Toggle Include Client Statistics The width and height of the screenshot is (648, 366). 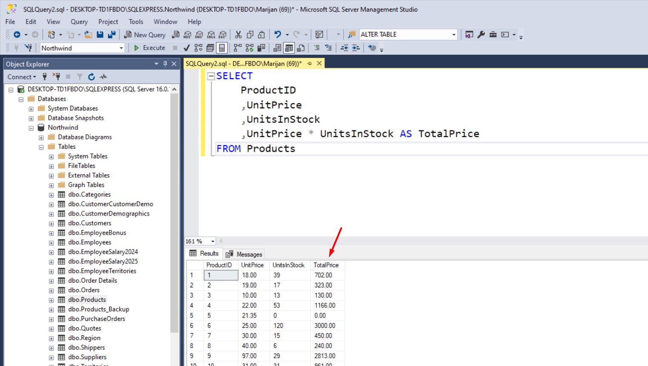tap(261, 48)
